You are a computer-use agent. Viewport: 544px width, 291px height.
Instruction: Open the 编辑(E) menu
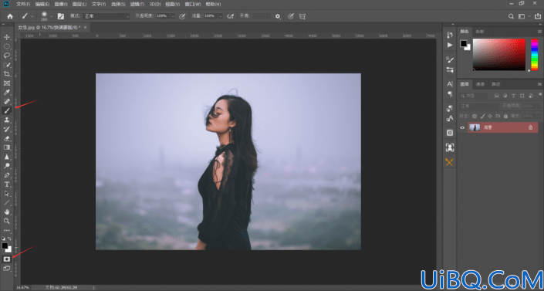(42, 4)
